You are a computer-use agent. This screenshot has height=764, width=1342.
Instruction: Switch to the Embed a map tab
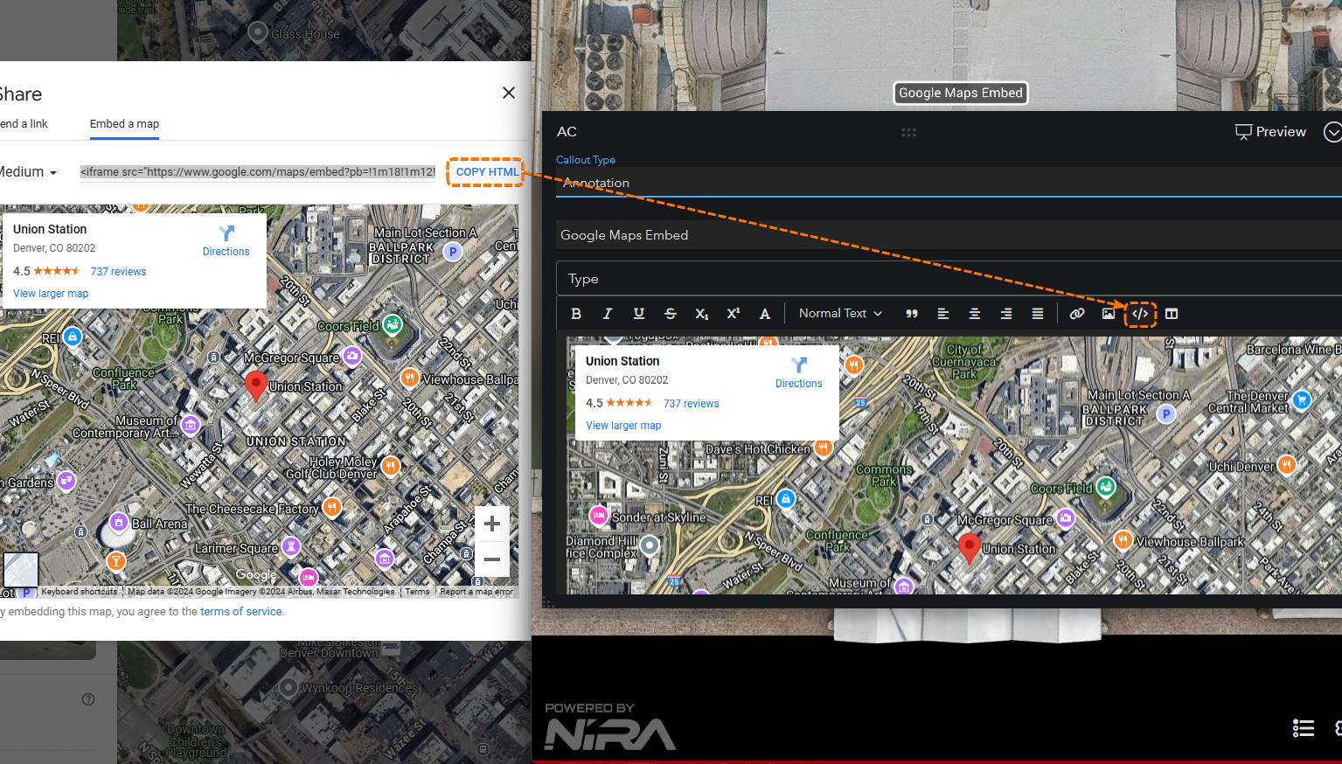(x=124, y=124)
